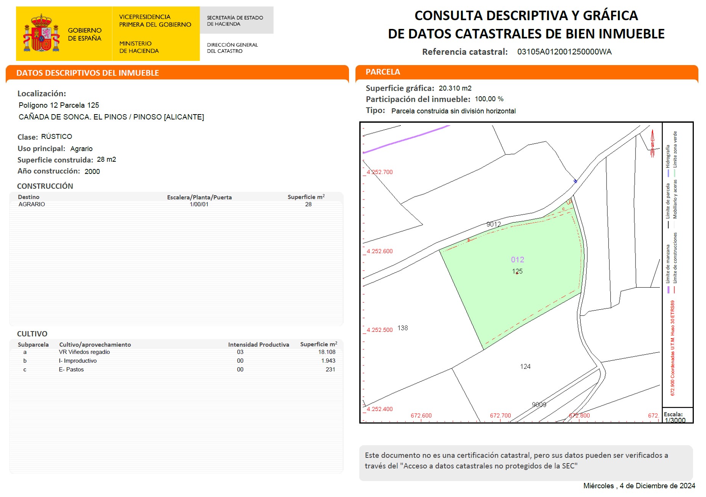Click construction year value '2000'

point(92,172)
